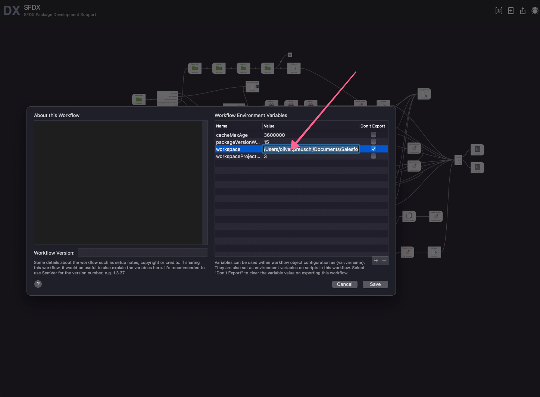
Task: Click the DX workflow icon
Action: 12,10
